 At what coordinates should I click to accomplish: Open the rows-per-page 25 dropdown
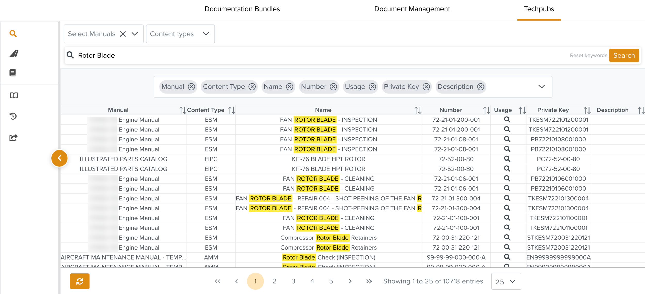(506, 281)
